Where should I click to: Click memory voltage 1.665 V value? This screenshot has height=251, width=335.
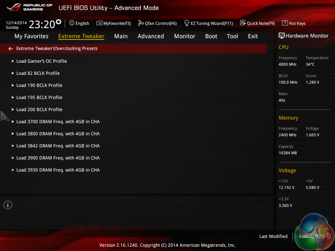tap(312, 135)
